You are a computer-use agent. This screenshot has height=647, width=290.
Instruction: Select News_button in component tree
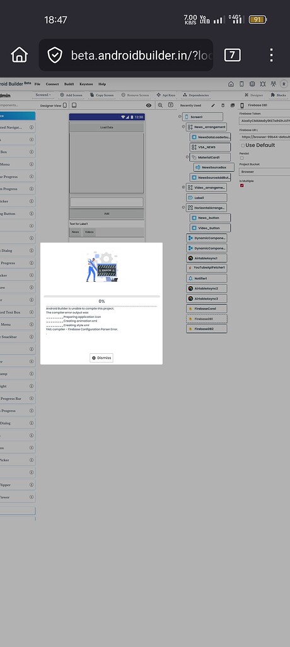[x=211, y=218]
